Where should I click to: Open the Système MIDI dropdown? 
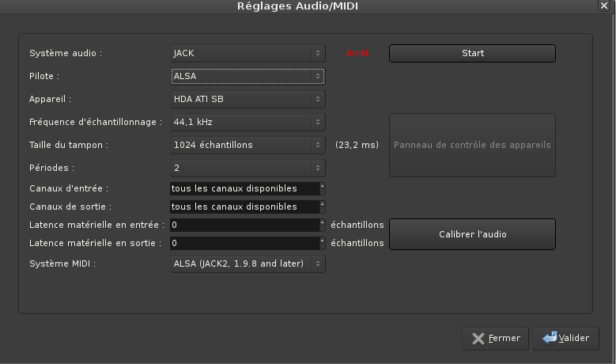[x=248, y=264]
